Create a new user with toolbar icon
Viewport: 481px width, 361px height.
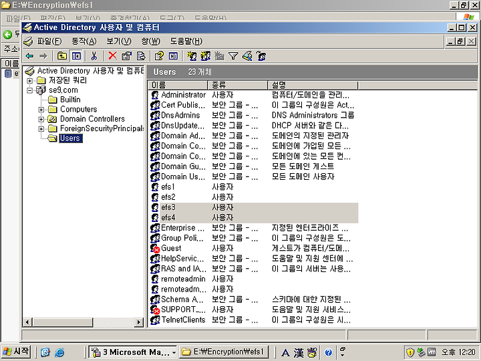[192, 56]
